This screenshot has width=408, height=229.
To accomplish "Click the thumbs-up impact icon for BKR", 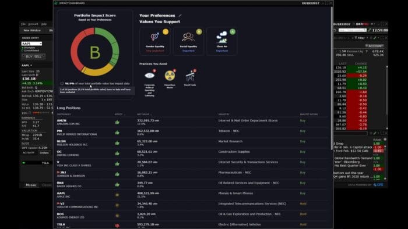I will pos(117,184).
